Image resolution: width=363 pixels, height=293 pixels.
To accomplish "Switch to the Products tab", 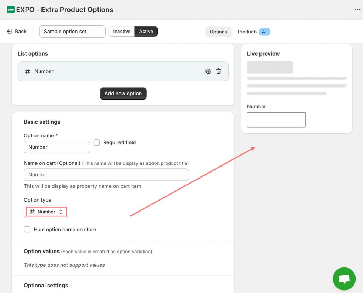I will coord(247,32).
